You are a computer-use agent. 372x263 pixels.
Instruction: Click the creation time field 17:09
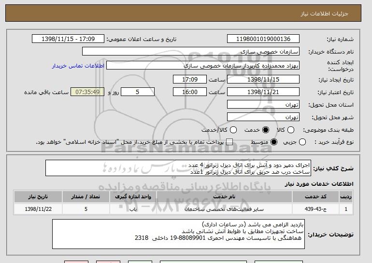tap(190, 79)
